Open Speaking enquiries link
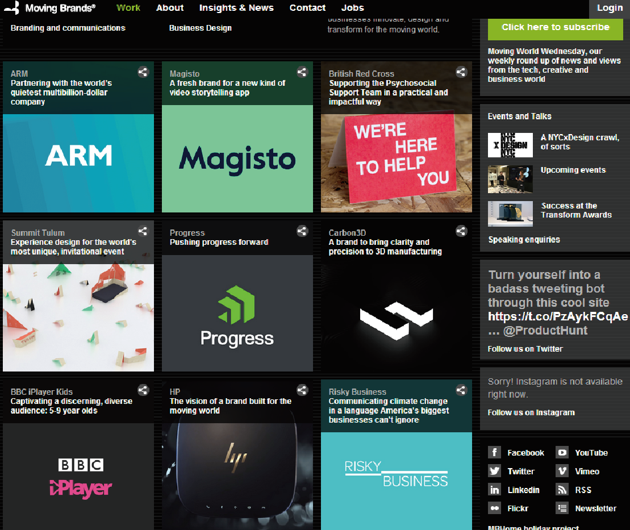Image resolution: width=630 pixels, height=530 pixels. 524,240
